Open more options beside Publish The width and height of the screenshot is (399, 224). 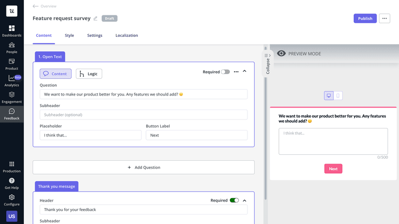tap(384, 18)
